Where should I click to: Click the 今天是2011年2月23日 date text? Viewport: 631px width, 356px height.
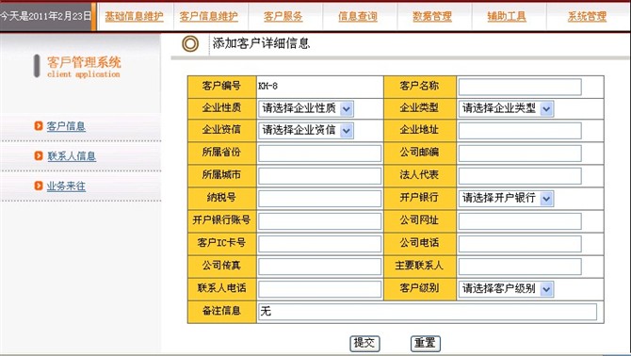pyautogui.click(x=45, y=17)
